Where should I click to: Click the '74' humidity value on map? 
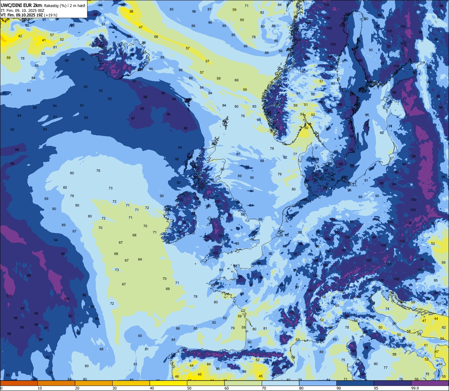pyautogui.click(x=387, y=309)
